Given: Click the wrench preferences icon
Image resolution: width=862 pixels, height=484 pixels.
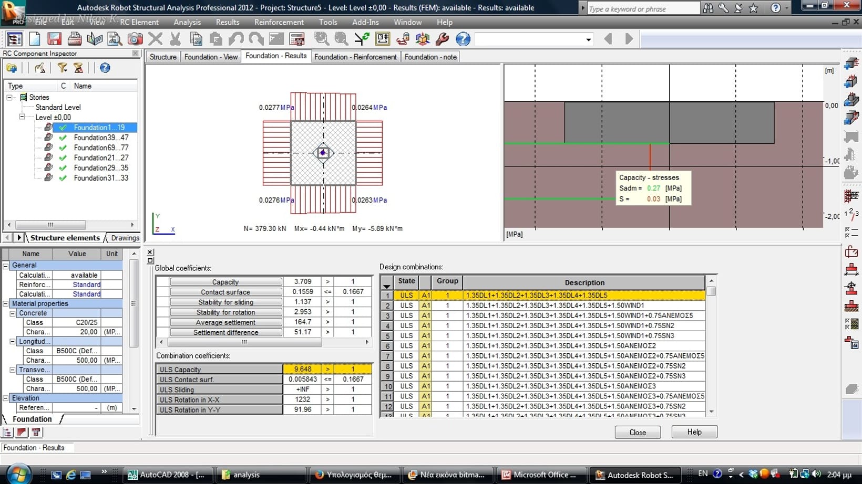Looking at the screenshot, I should [x=443, y=39].
